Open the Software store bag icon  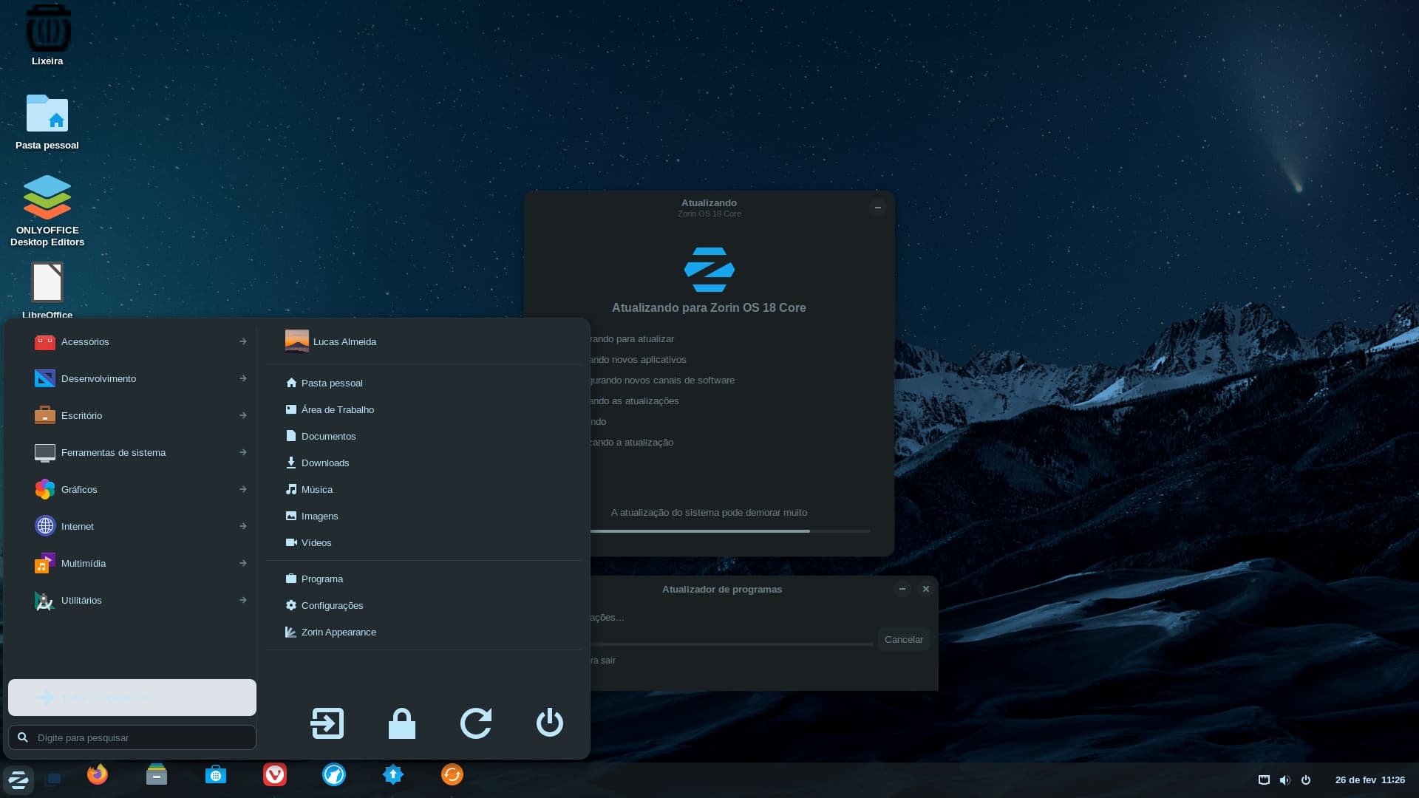click(216, 774)
